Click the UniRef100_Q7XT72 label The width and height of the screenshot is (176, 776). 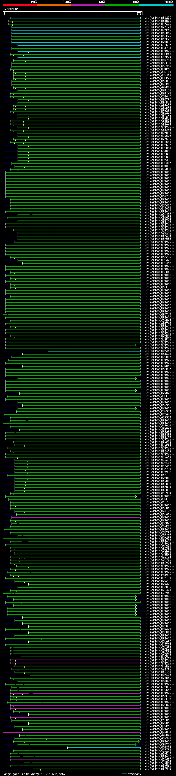[158, 27]
